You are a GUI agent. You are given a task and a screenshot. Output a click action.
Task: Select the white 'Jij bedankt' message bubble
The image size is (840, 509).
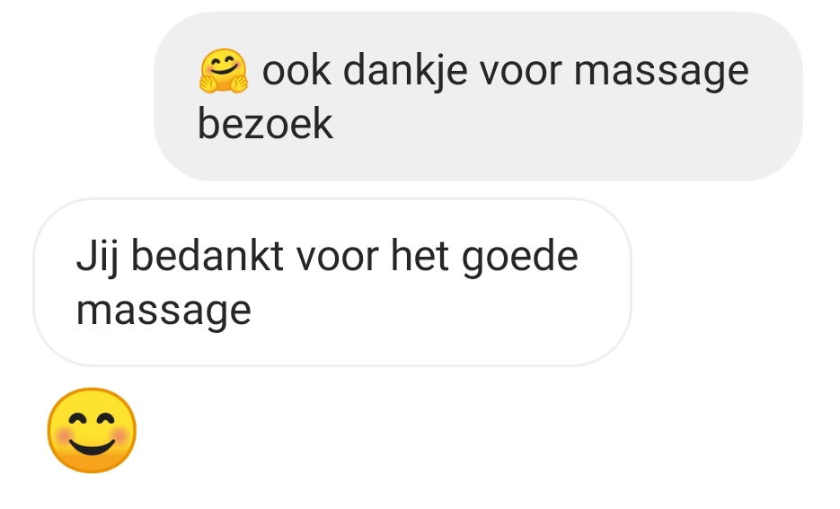(x=332, y=282)
